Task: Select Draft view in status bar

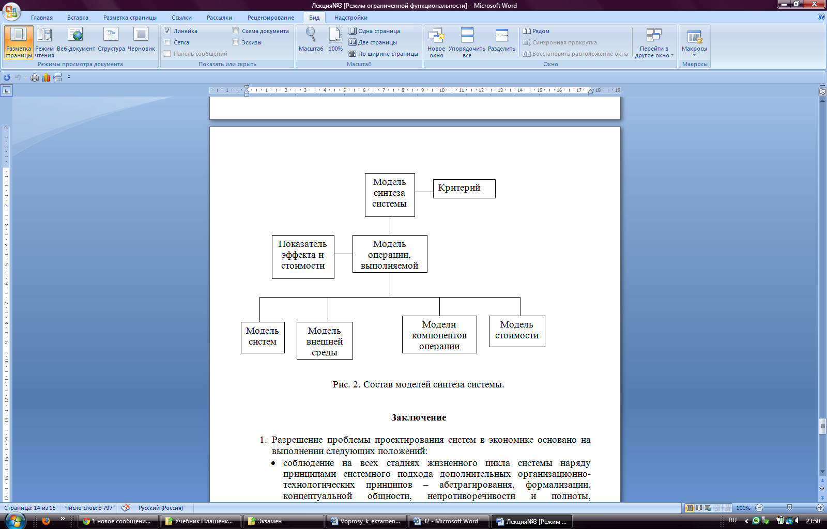Action: point(727,508)
